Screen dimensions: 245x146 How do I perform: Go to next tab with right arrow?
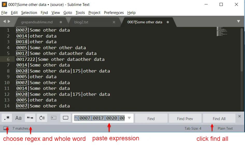(9, 21)
